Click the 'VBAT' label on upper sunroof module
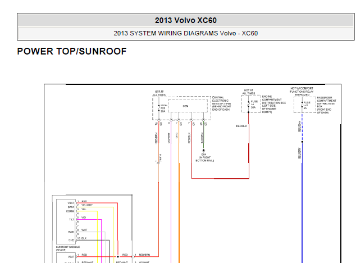Viewport: 356px width, 263px height. [x=71, y=203]
